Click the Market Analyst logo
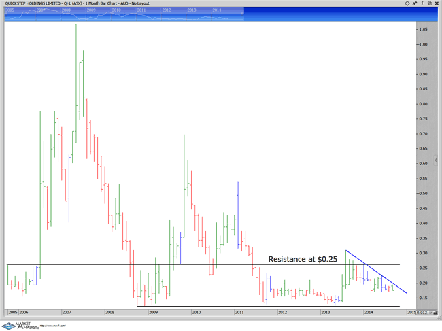Image resolution: width=442 pixels, height=331 pixels. (20, 326)
